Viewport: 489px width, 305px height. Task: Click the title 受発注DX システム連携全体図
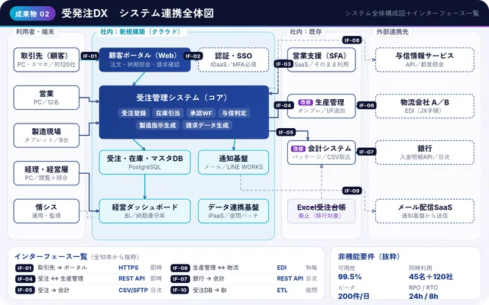(138, 14)
